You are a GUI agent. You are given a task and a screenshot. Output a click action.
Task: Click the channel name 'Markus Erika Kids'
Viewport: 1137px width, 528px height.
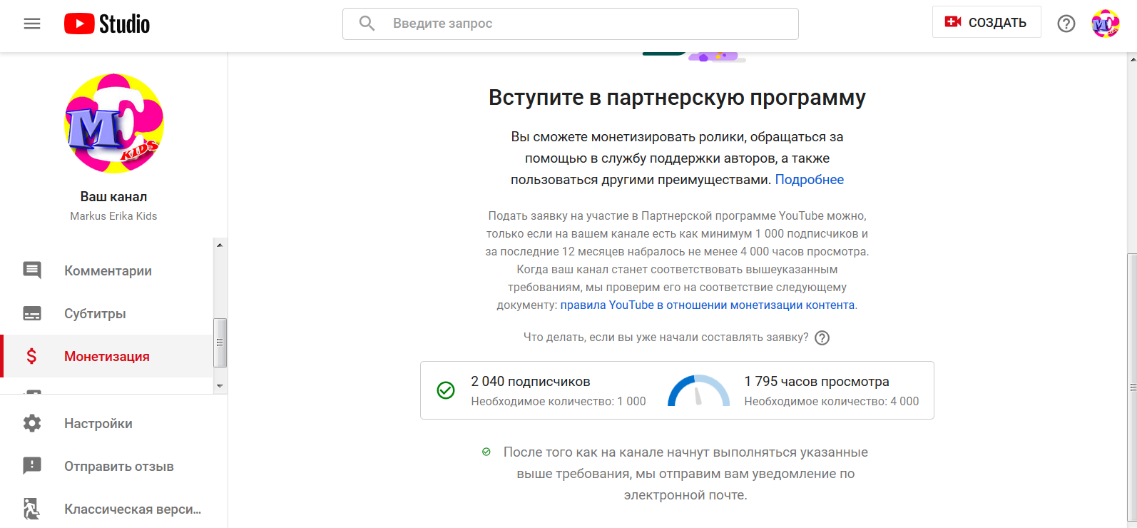(x=113, y=216)
